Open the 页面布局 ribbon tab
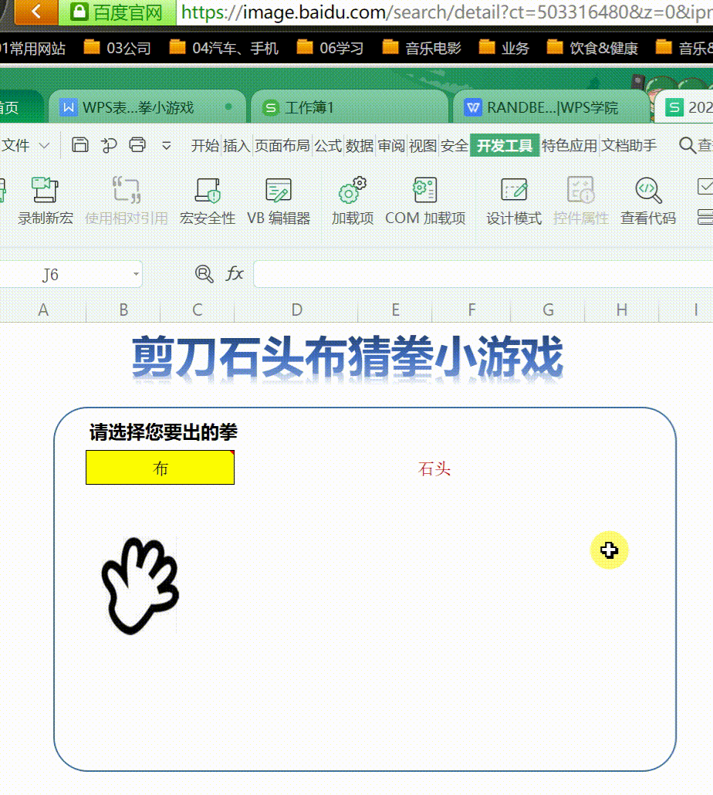 coord(282,146)
